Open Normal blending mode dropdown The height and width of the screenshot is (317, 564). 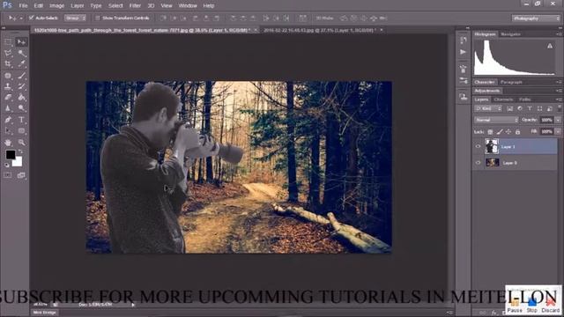[x=496, y=120]
